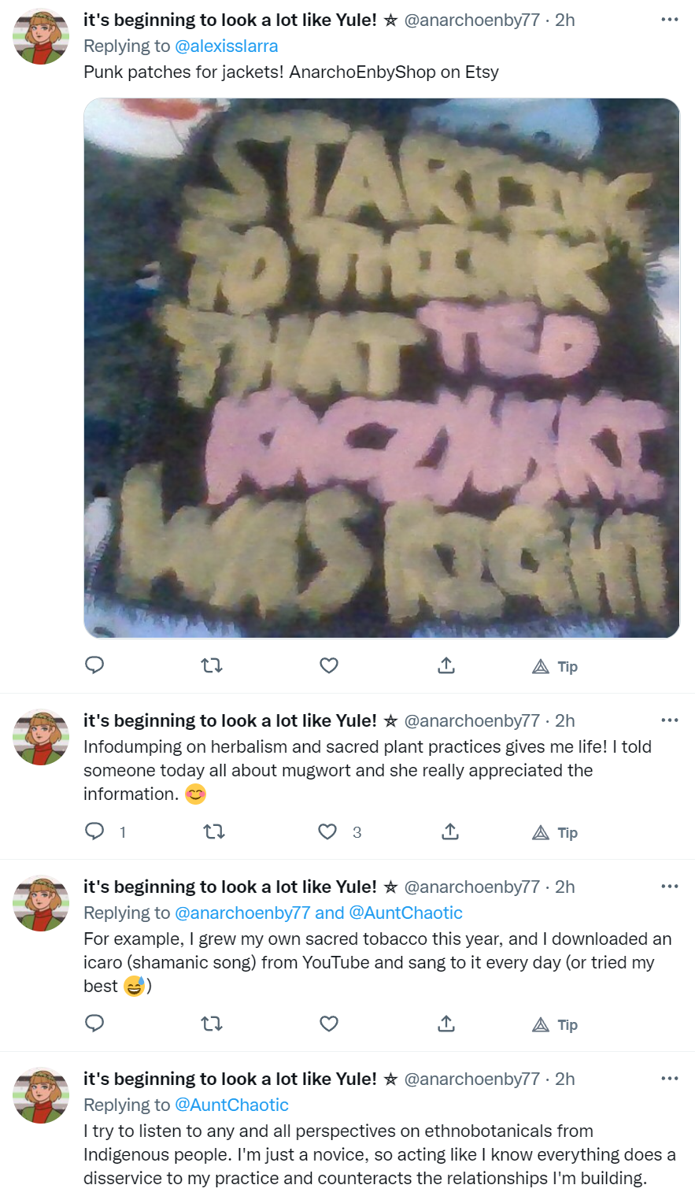This screenshot has height=1196, width=695.
Task: Open profile avatar on the herbalism tweet
Action: coord(41,737)
